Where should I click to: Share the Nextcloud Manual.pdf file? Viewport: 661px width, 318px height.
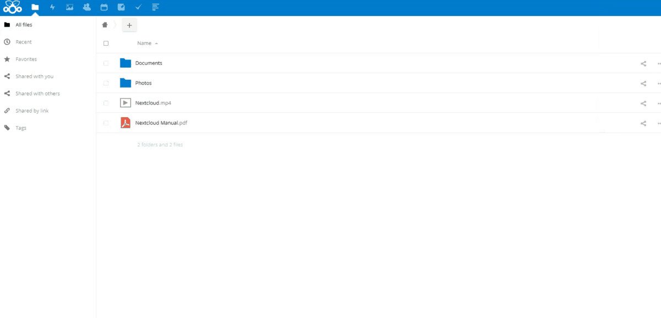coord(643,123)
